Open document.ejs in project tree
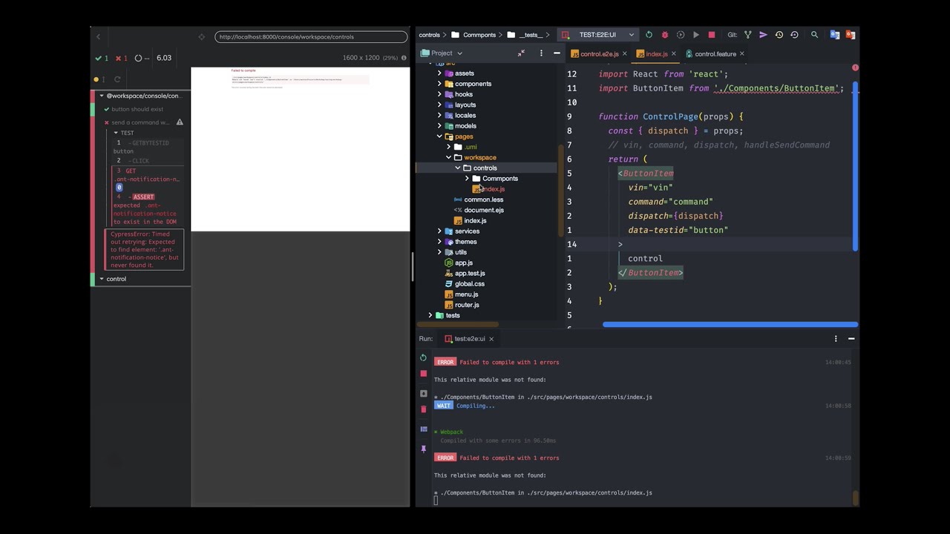Screen dimensions: 950x534 [x=483, y=210]
